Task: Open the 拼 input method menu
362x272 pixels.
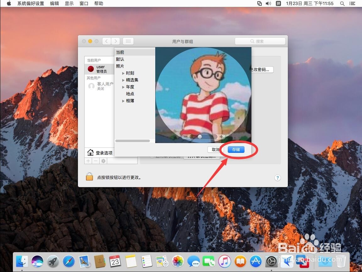Action: 278,4
